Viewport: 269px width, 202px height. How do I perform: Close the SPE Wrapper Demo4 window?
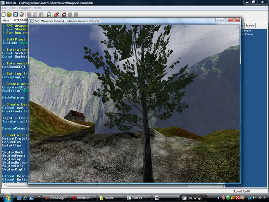tap(234, 20)
